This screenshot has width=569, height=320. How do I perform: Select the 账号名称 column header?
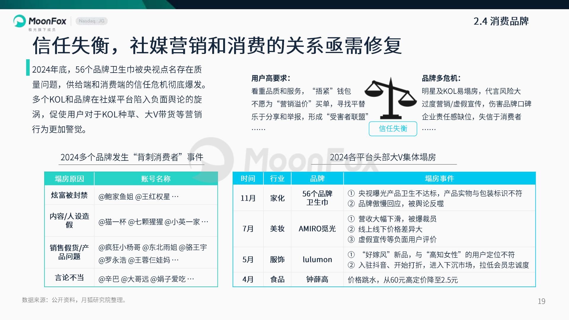(x=156, y=179)
